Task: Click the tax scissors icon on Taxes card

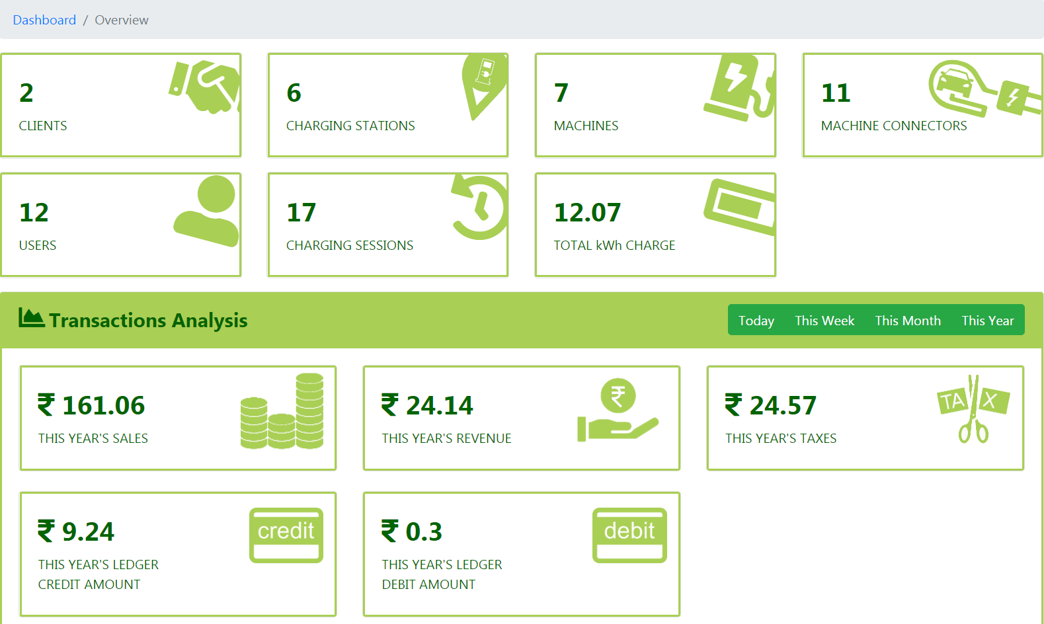Action: coord(973,409)
